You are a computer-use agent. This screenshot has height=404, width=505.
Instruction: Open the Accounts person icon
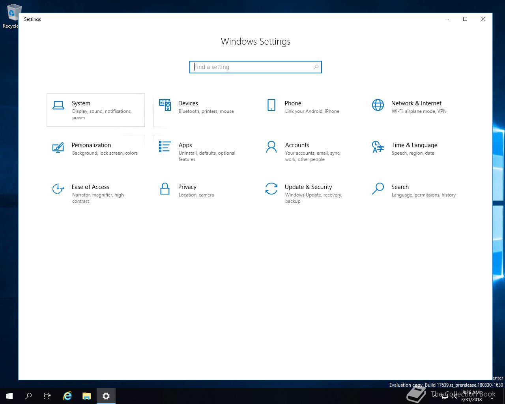coord(271,147)
